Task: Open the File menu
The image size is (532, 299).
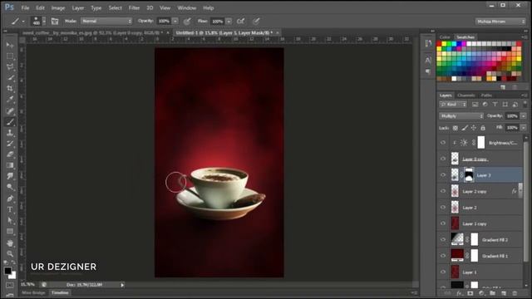Action: click(25, 7)
